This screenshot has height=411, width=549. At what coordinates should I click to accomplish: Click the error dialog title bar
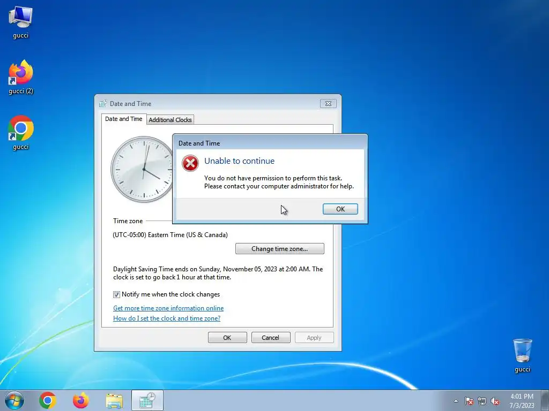270,143
